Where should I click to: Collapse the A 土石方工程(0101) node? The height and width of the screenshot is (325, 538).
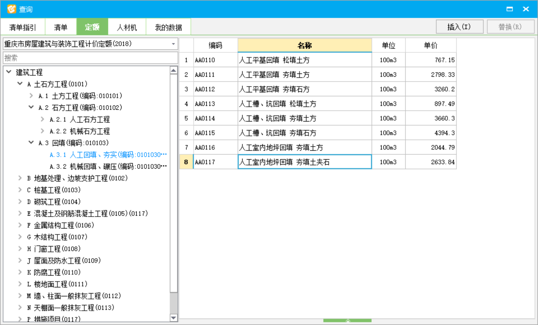(x=20, y=84)
